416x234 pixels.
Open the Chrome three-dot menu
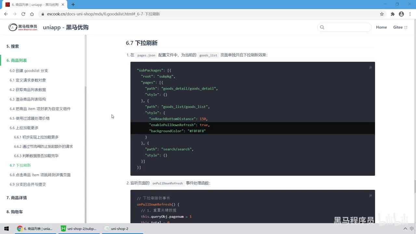410,14
